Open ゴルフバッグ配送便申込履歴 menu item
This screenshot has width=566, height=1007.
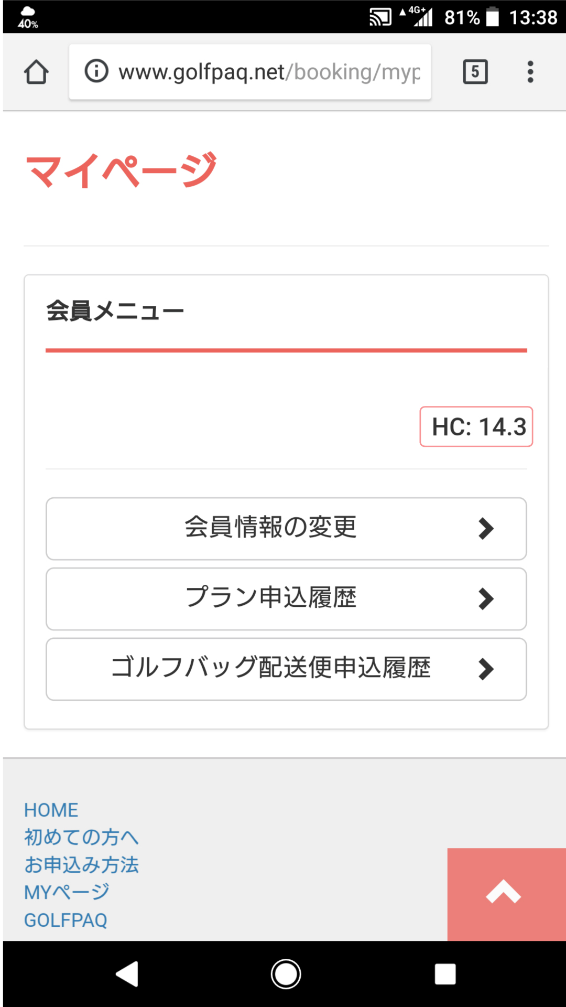pos(286,669)
